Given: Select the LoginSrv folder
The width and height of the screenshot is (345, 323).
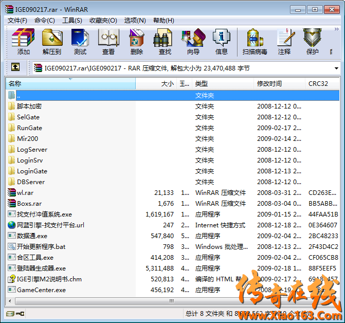Looking at the screenshot, I should coord(30,160).
